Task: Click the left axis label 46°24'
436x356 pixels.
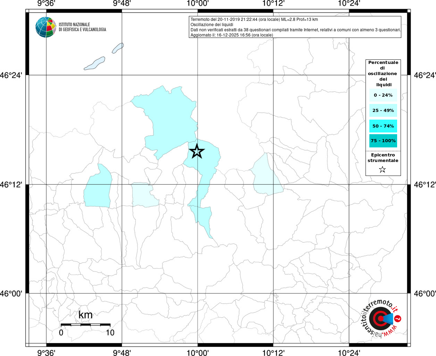Action: [x=11, y=75]
